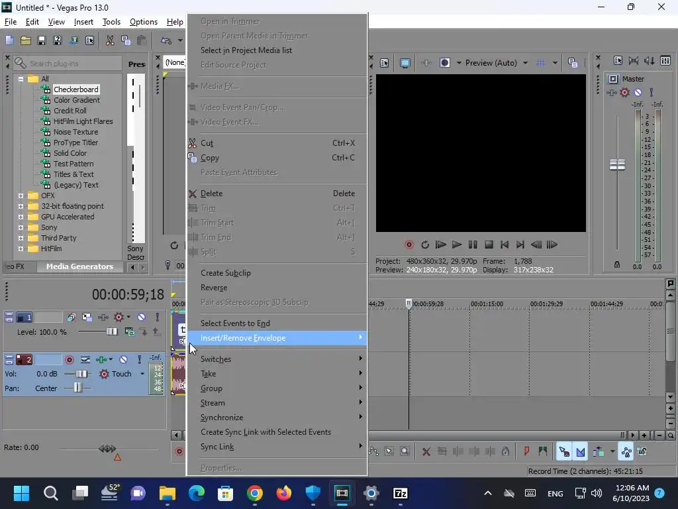Toggle solo on video track 1
This screenshot has width=678, height=509.
pyautogui.click(x=158, y=317)
